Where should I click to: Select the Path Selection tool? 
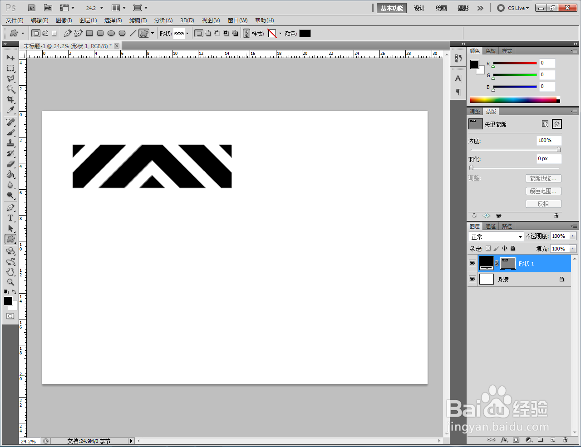10,228
